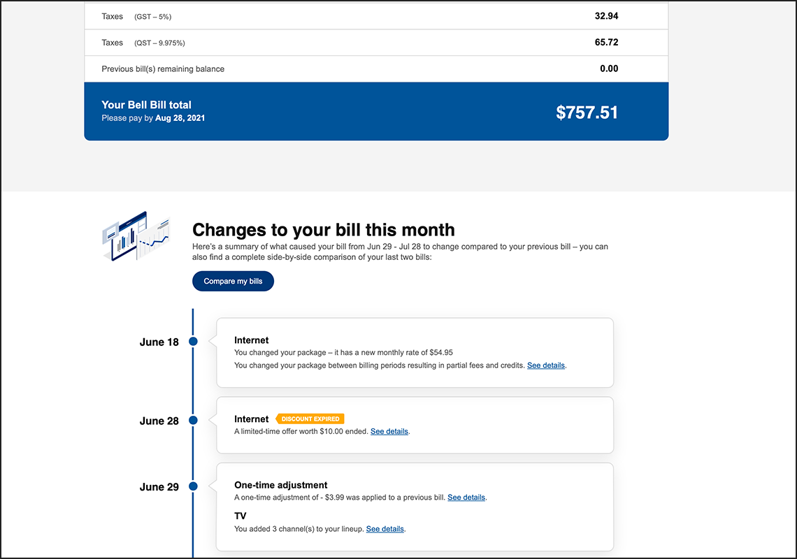
Task: Click the June 18 timeline dot marker
Action: point(192,342)
